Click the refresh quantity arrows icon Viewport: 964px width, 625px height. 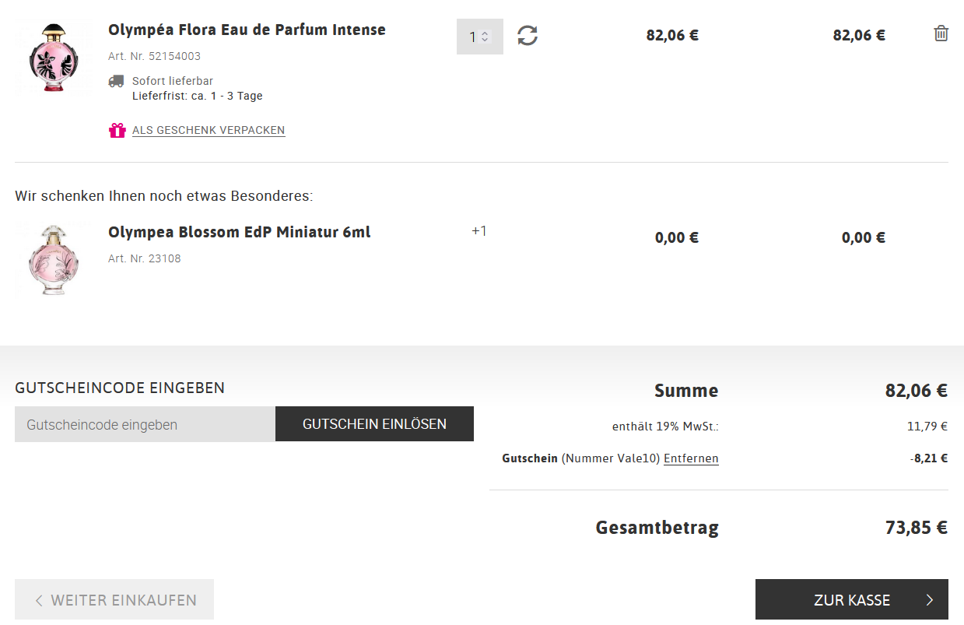[528, 36]
